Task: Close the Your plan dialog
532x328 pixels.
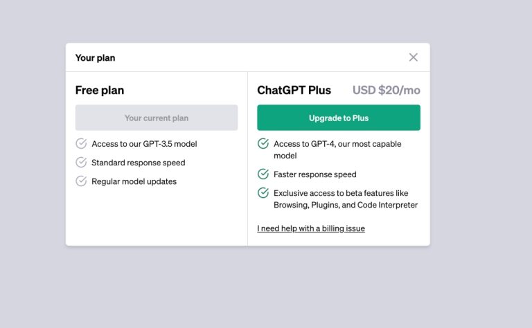Action: pos(414,57)
